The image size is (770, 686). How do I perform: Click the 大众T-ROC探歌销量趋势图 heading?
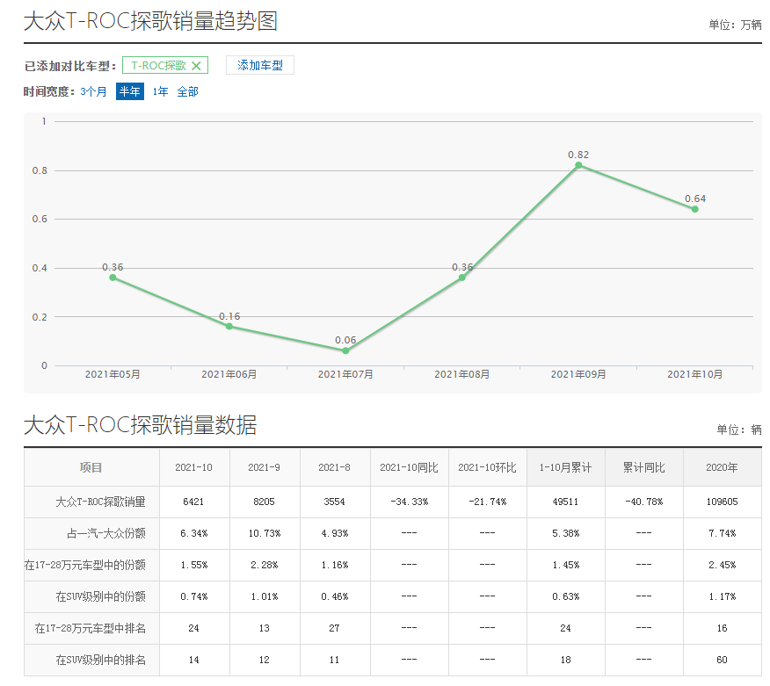pyautogui.click(x=151, y=21)
